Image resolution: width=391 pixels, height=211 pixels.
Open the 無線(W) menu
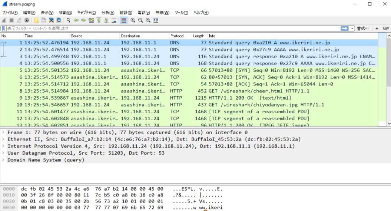[x=162, y=13]
